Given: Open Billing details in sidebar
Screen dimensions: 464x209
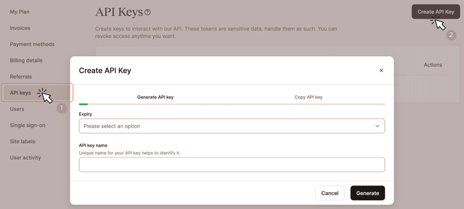Looking at the screenshot, I should [26, 61].
